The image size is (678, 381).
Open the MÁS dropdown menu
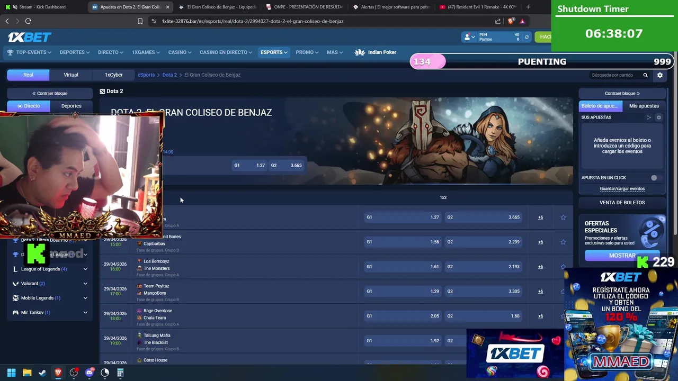point(335,52)
